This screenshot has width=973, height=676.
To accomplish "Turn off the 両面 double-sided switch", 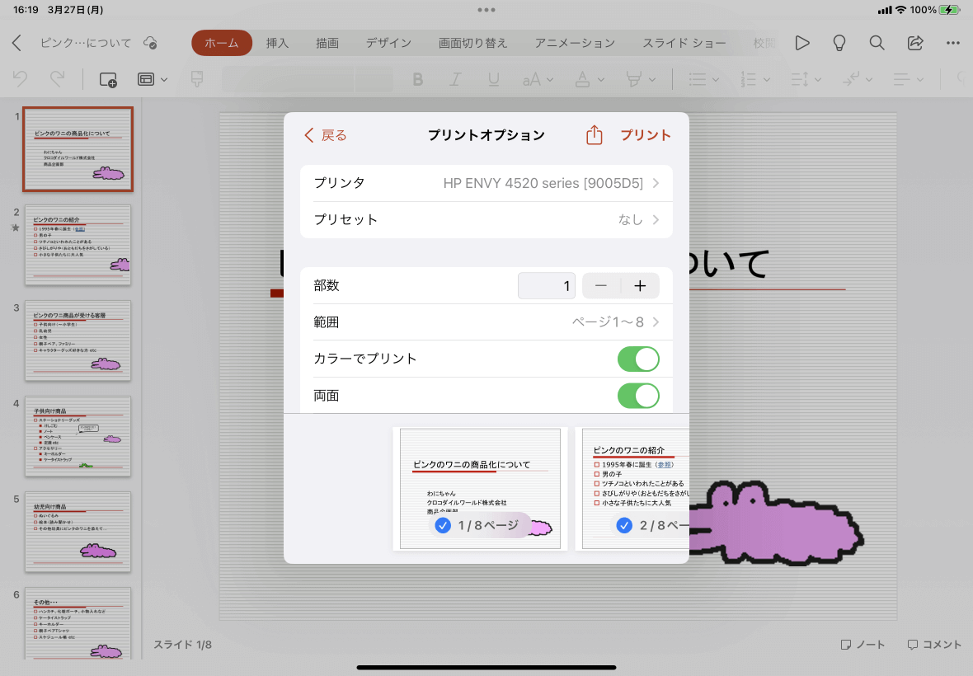I will [638, 396].
